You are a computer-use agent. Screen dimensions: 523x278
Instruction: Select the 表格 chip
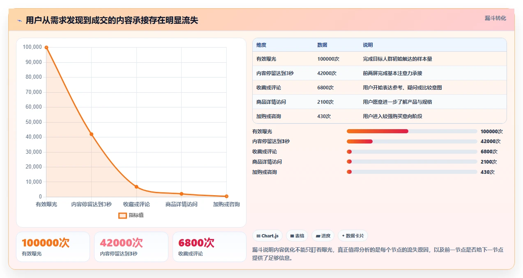point(297,236)
